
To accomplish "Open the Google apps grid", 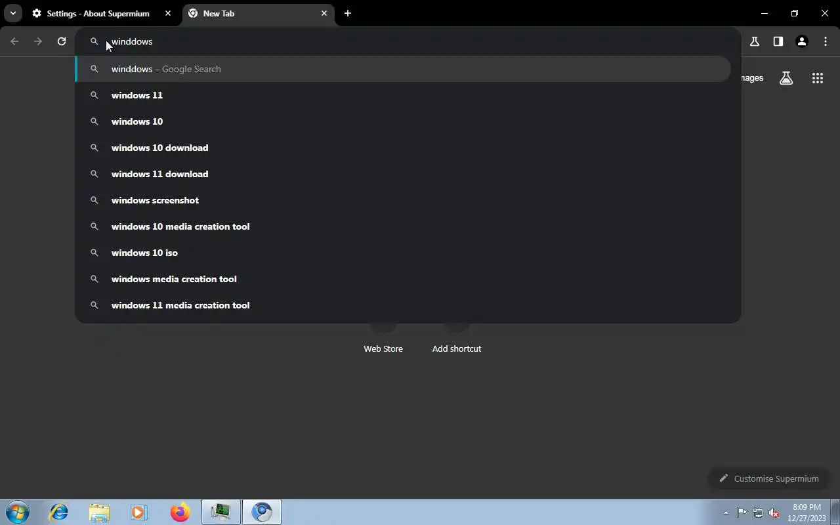I will click(x=818, y=78).
